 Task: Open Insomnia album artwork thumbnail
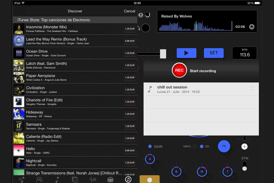pos(19,29)
